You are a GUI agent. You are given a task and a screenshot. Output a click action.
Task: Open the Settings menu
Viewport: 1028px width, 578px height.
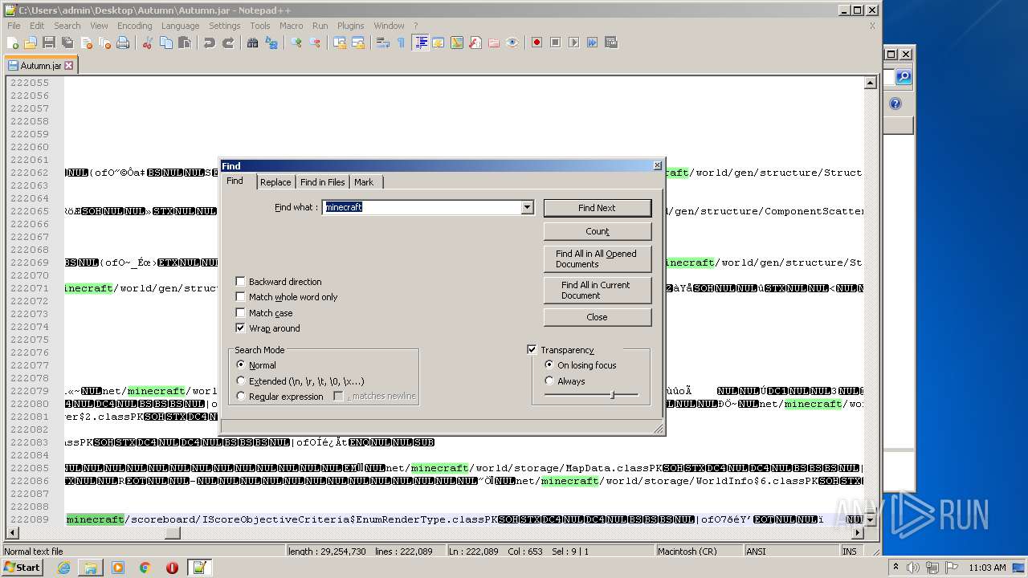[x=224, y=26]
